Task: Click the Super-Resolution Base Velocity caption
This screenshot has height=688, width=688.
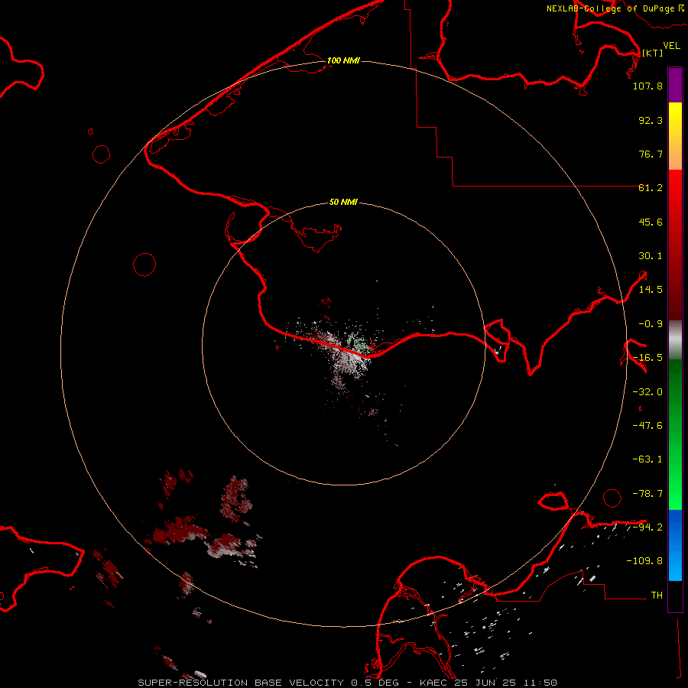Action: pos(348,683)
